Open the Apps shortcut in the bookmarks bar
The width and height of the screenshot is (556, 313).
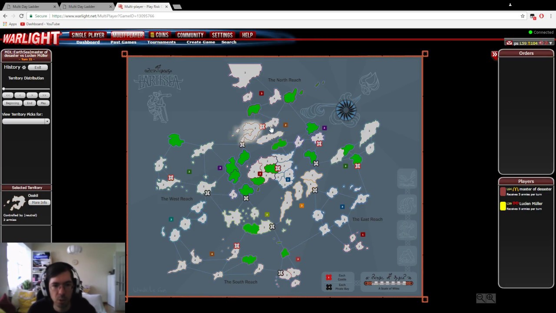(x=10, y=24)
